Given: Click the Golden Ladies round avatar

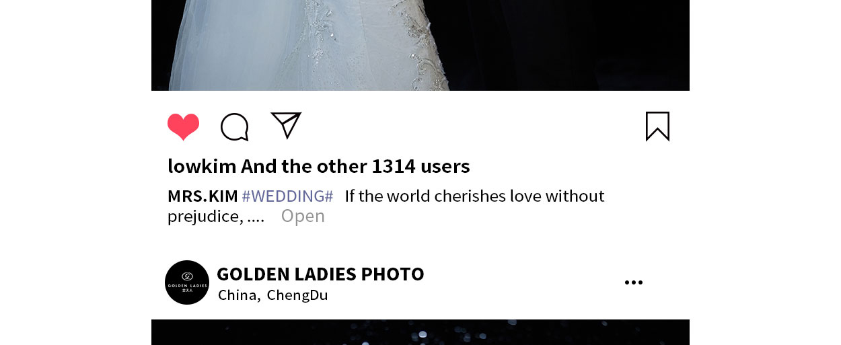Looking at the screenshot, I should click(x=187, y=282).
